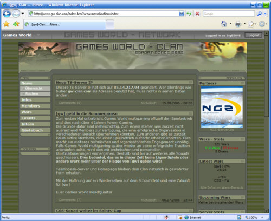Open the Favorites Center star icon
This screenshot has height=221, width=271.
coord(7,24)
